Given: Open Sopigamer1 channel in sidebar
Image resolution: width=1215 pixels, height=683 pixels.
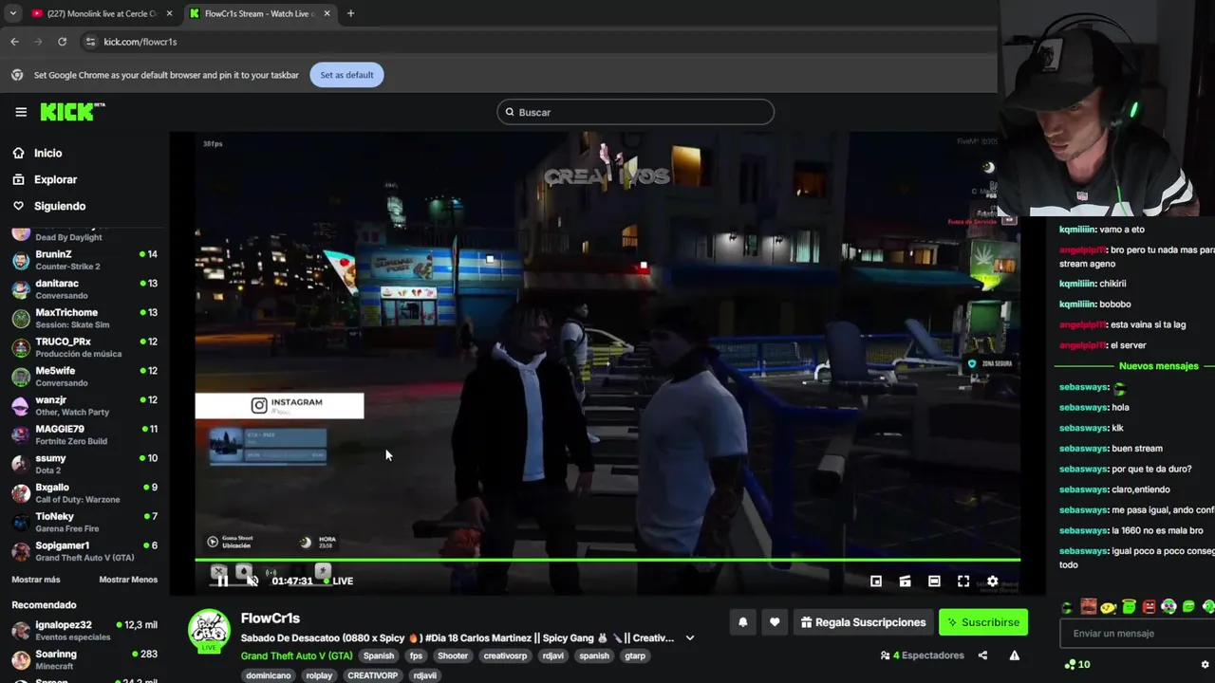Looking at the screenshot, I should tap(84, 551).
